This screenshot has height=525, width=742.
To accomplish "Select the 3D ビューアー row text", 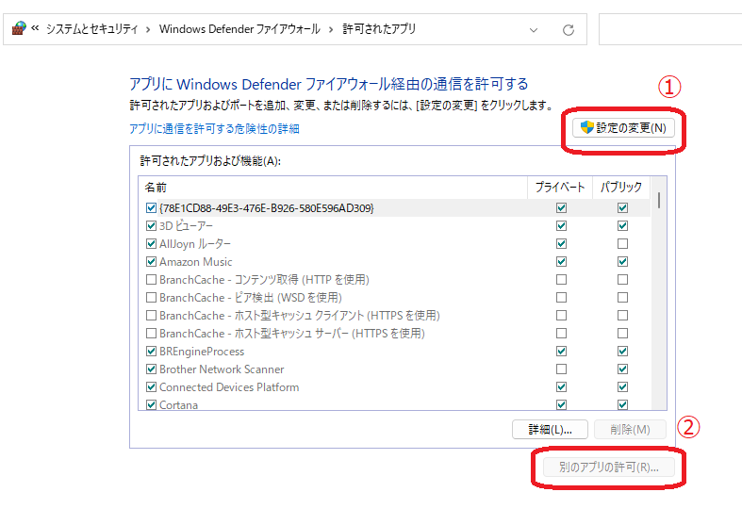I will point(186,226).
